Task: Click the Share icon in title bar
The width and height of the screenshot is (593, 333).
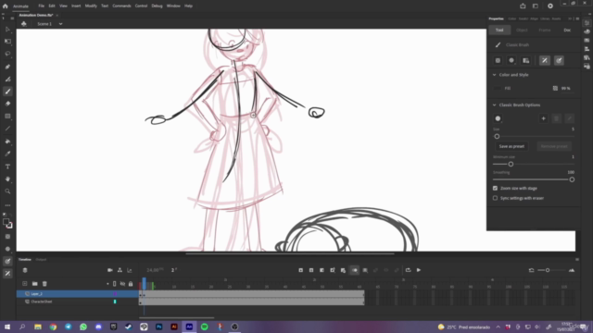Action: 523,6
